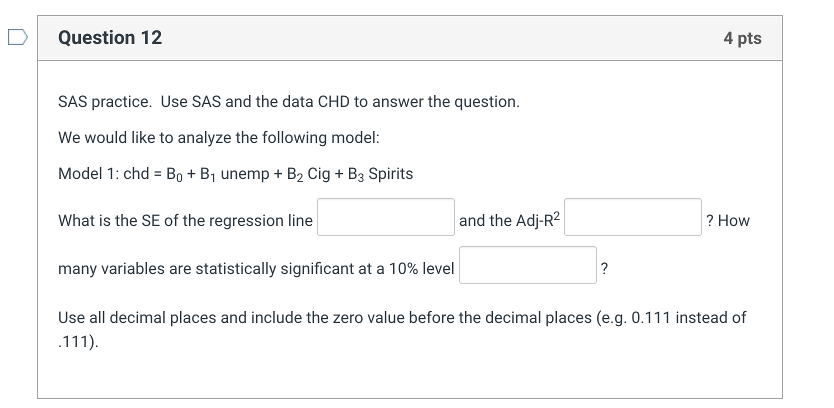Viewport: 834px width, 408px height.
Task: Focus the Adj-R² answer field
Action: [632, 217]
